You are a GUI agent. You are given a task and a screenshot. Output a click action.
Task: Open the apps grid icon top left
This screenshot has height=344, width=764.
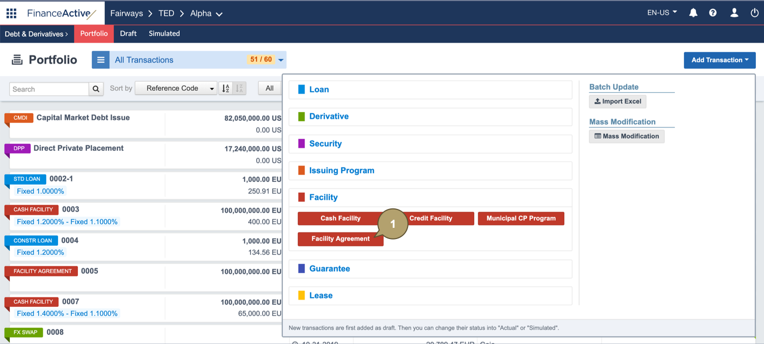click(11, 13)
